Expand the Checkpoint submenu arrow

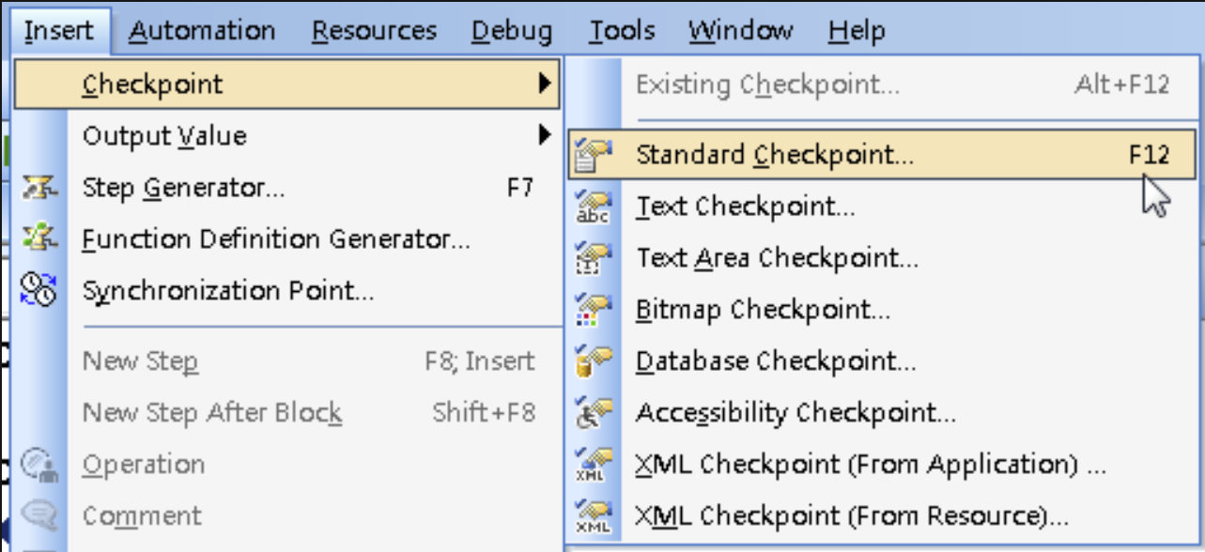point(544,84)
